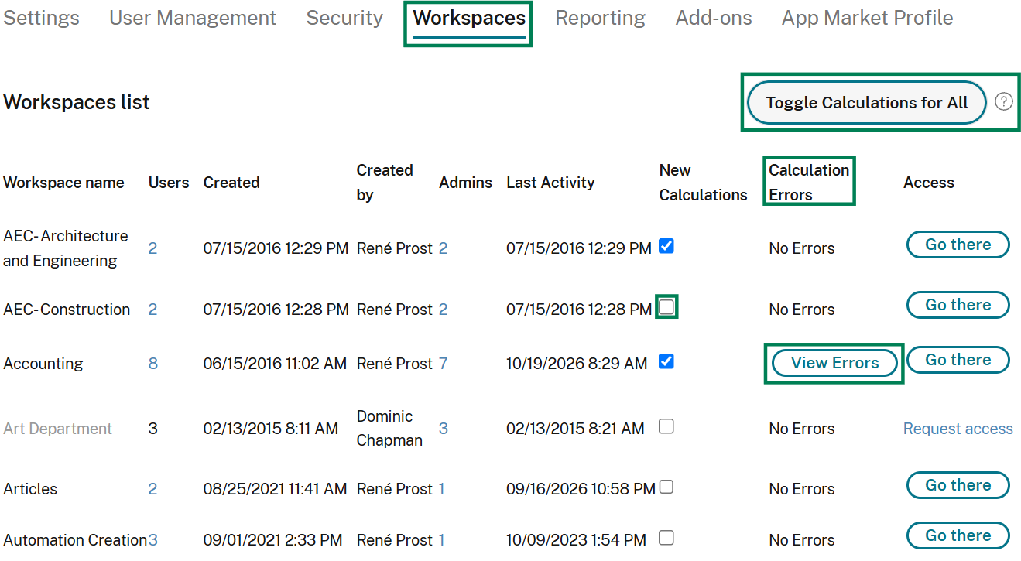This screenshot has width=1021, height=561.
Task: Open the App Market Profile tab
Action: click(868, 18)
